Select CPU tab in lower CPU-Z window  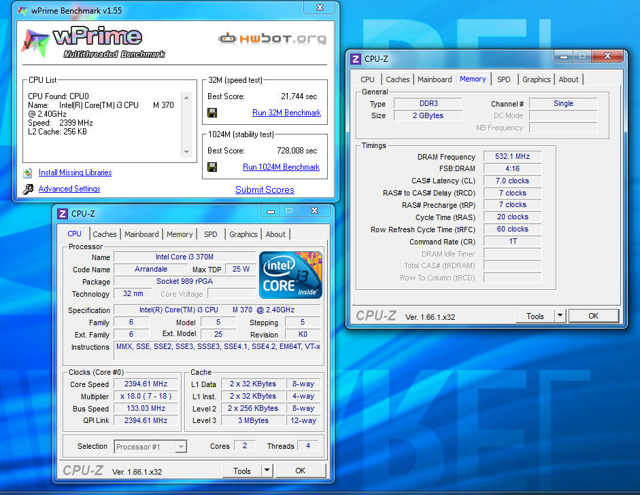click(x=74, y=234)
